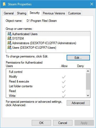The height and width of the screenshot is (128, 96).
Task: Close the Steam Properties dialog
Action: (92, 4)
